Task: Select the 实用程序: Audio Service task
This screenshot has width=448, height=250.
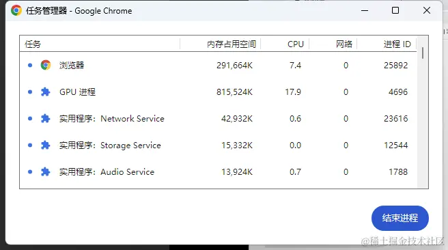Action: click(x=218, y=171)
